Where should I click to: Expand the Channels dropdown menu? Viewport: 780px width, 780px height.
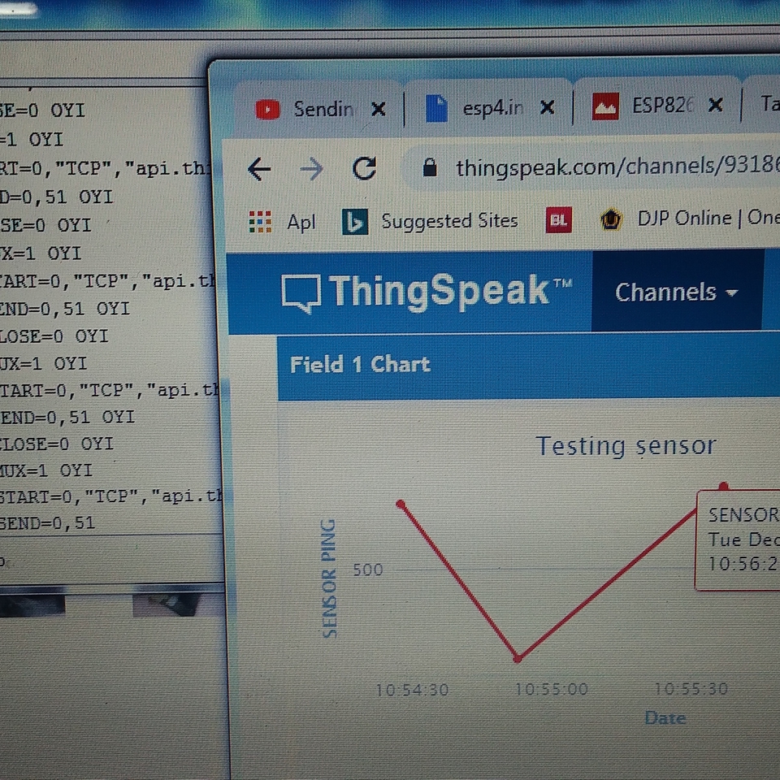click(x=677, y=292)
